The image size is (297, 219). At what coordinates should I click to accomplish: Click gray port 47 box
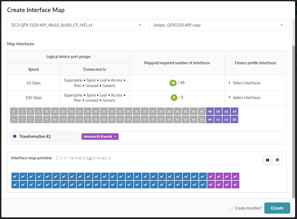202,119
